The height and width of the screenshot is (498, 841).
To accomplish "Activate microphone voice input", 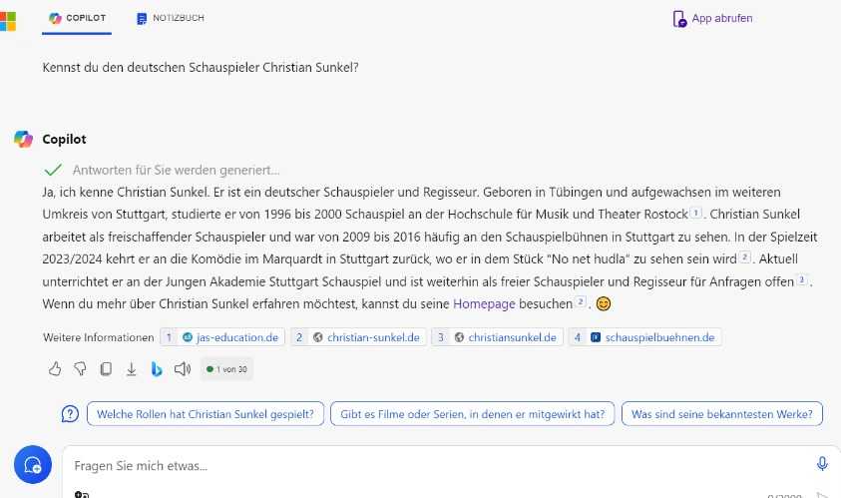I will (x=822, y=464).
